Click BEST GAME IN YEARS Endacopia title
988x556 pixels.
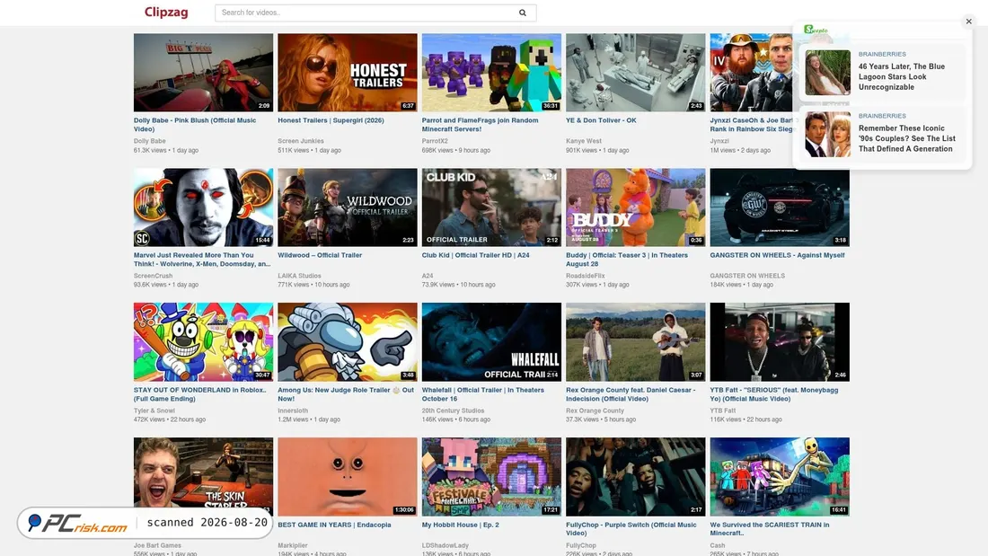(335, 525)
